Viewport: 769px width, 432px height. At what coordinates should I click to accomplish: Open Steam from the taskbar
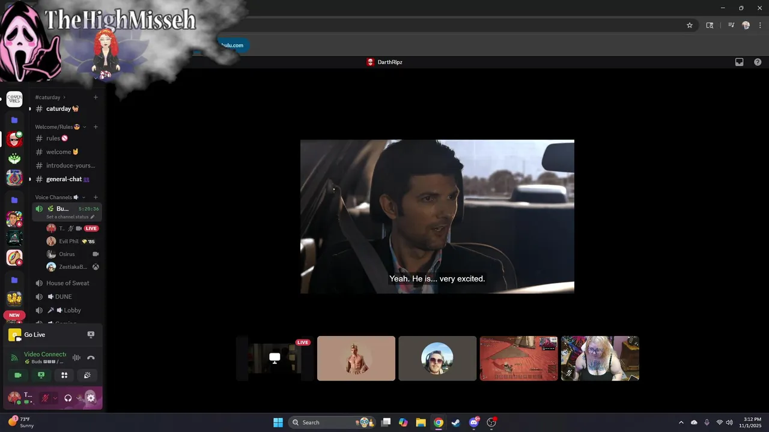(456, 422)
